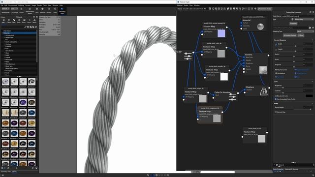Select the Multi-Layer Optics category
The width and height of the screenshot is (315, 177).
click(x=11, y=68)
